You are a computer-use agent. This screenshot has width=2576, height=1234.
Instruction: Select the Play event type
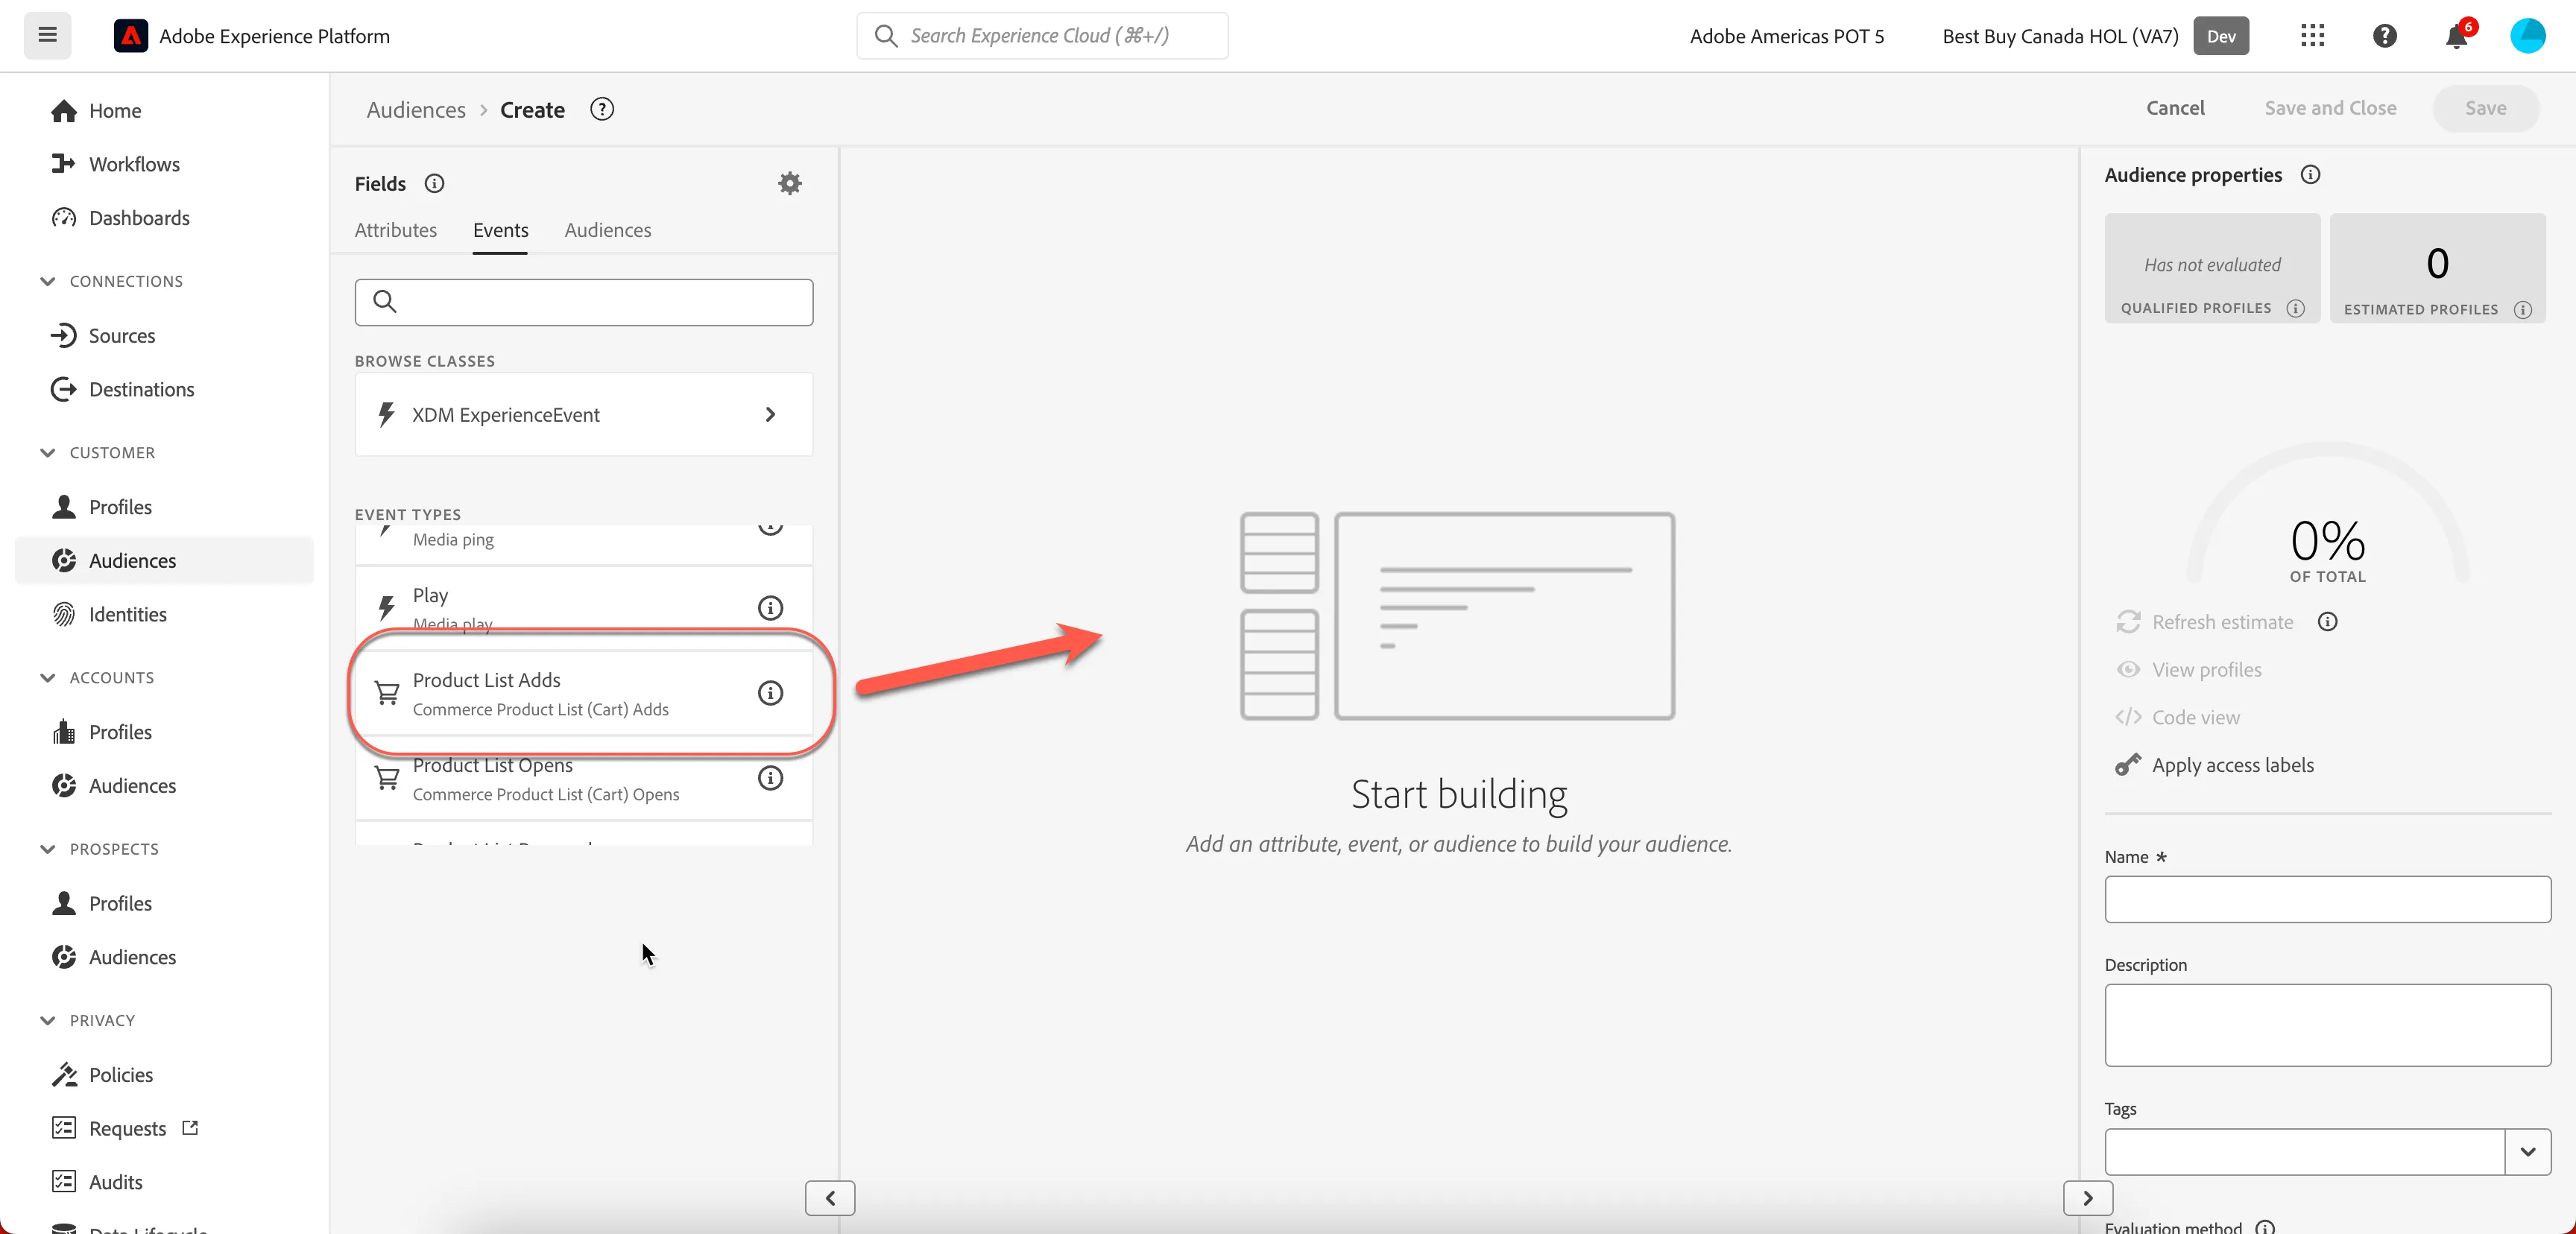pos(583,608)
